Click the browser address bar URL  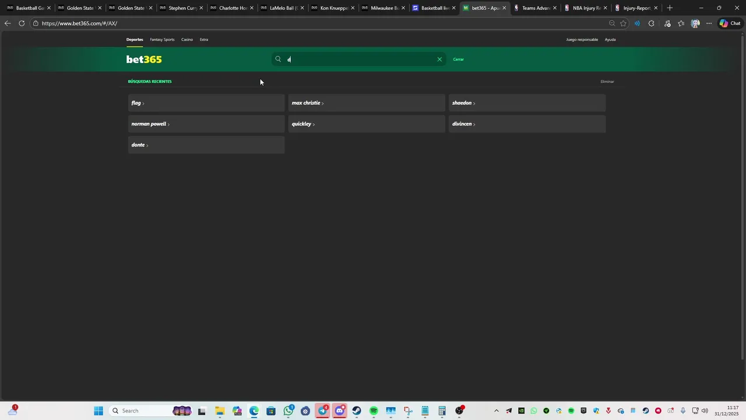(79, 23)
